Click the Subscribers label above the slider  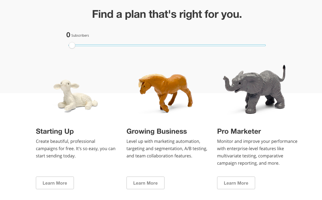coord(80,36)
